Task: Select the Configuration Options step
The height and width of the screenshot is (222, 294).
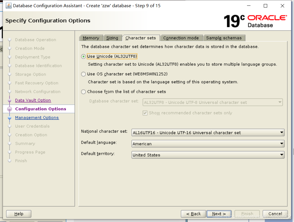Action: point(41,109)
